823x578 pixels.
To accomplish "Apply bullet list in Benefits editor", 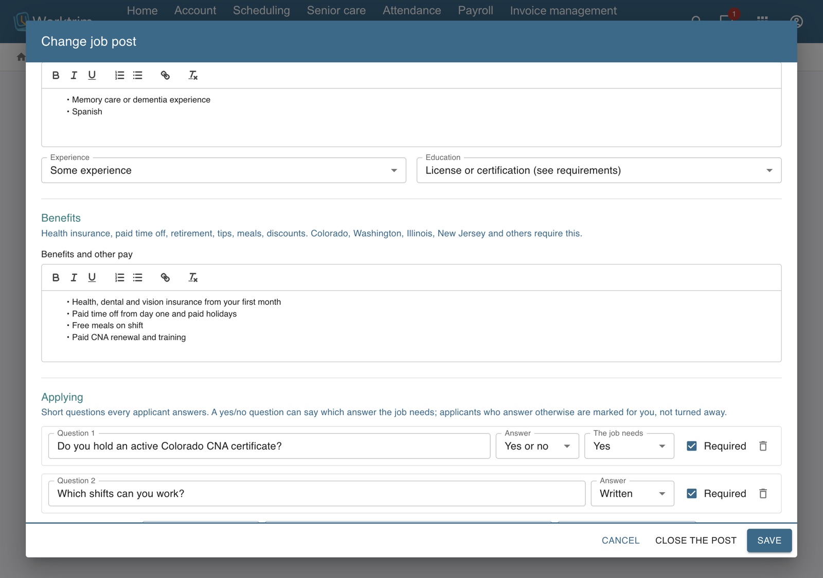I will click(x=137, y=277).
